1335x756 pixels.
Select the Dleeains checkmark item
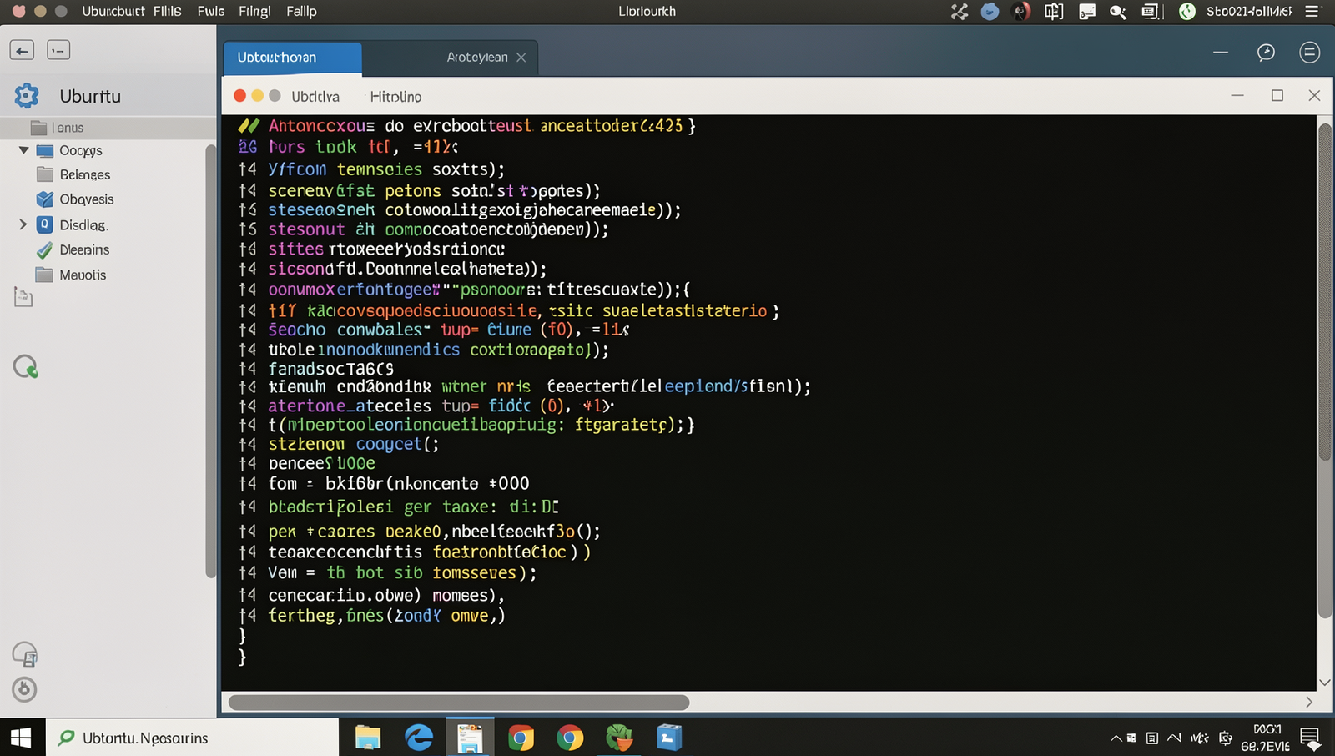click(x=73, y=249)
